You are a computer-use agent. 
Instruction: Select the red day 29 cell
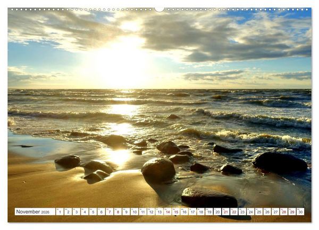(292, 212)
